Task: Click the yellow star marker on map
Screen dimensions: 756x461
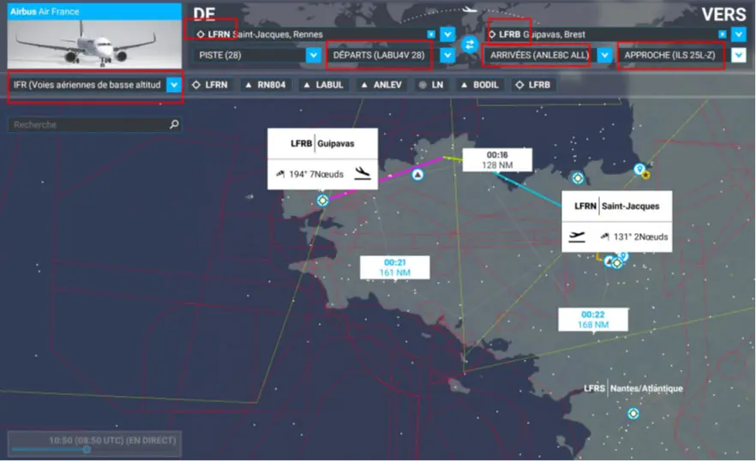Action: tap(646, 175)
